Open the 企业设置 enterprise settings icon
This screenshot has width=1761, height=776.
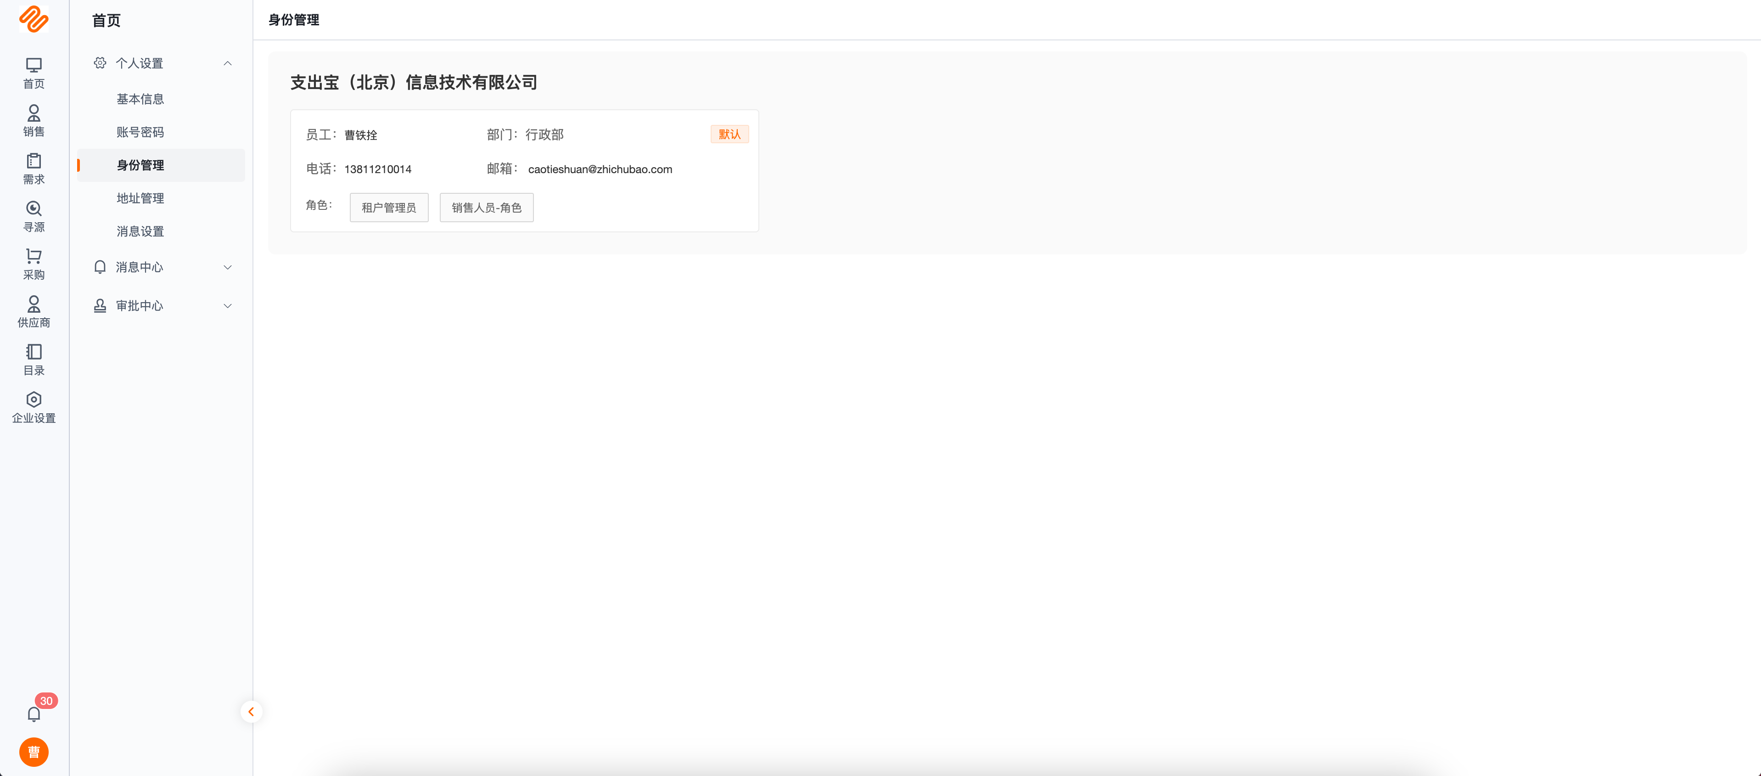pyautogui.click(x=34, y=408)
